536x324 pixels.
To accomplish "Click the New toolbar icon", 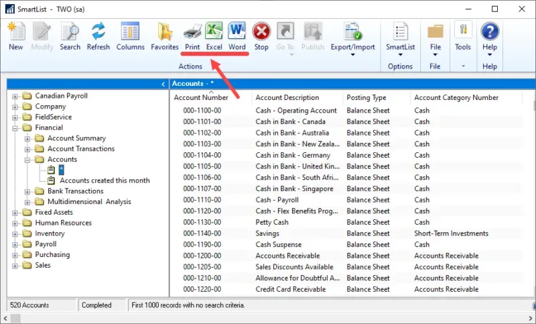I will [15, 36].
